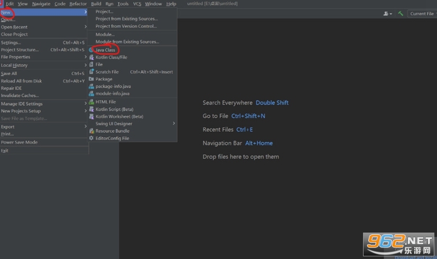Choose Open... from the File menu
Viewport: 437px width, 259px height.
point(44,20)
